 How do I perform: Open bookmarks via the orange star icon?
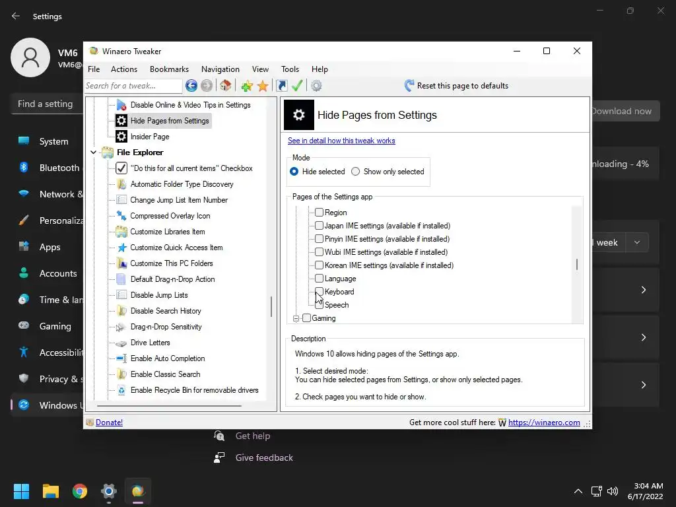pyautogui.click(x=263, y=86)
